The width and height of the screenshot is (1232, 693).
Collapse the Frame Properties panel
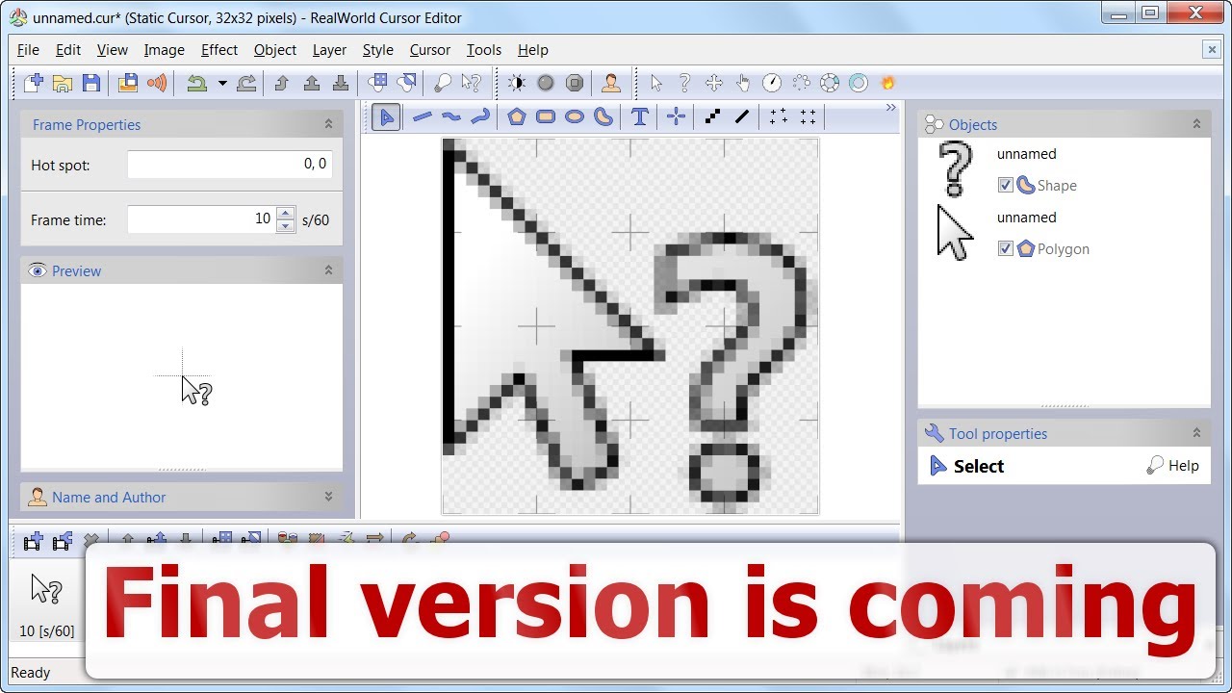click(328, 124)
